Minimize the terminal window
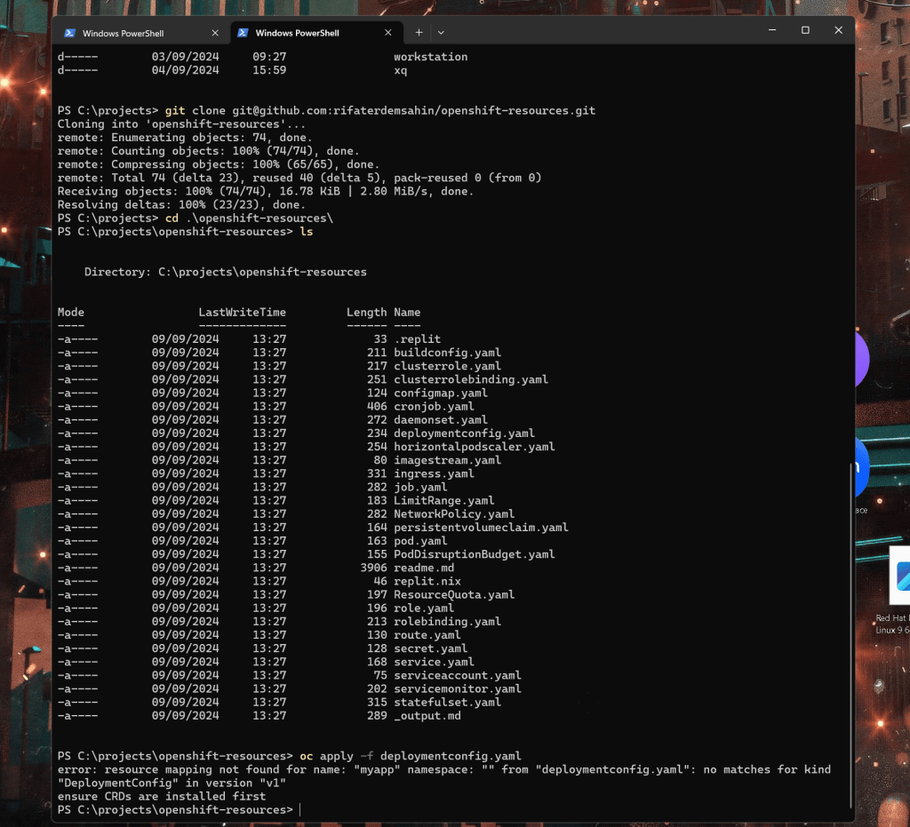Image resolution: width=910 pixels, height=827 pixels. pyautogui.click(x=772, y=30)
